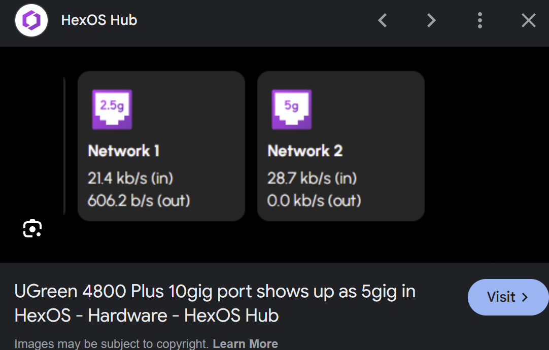Open the UGreen 4800 Plus page title

[x=215, y=303]
